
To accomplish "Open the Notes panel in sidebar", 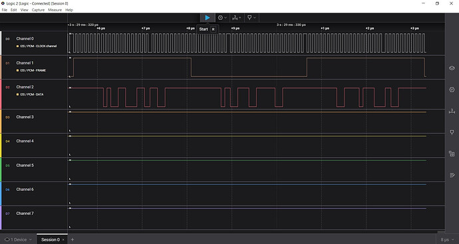I will (x=452, y=175).
